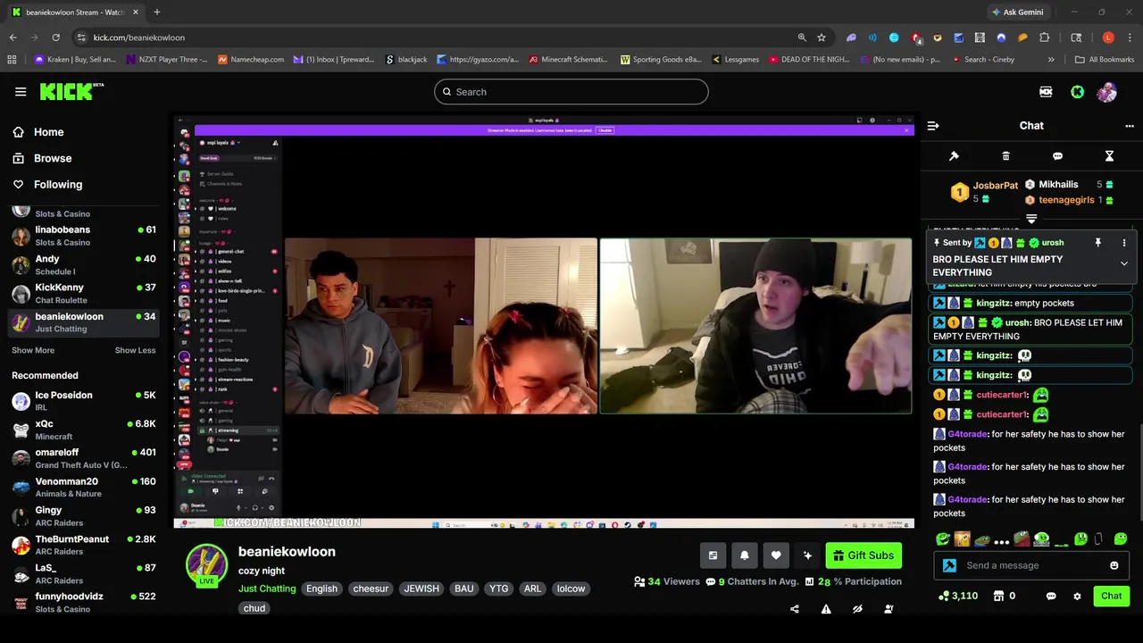The width and height of the screenshot is (1143, 643).
Task: Open chat more options (three dots)
Action: pos(1130,126)
